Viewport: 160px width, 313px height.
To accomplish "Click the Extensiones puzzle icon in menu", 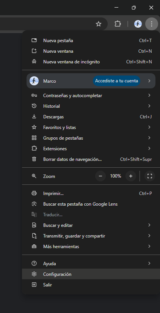I will [x=34, y=148].
